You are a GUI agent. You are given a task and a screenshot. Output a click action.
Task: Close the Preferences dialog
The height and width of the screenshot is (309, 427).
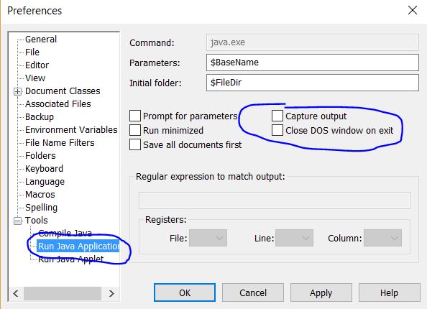point(413,11)
